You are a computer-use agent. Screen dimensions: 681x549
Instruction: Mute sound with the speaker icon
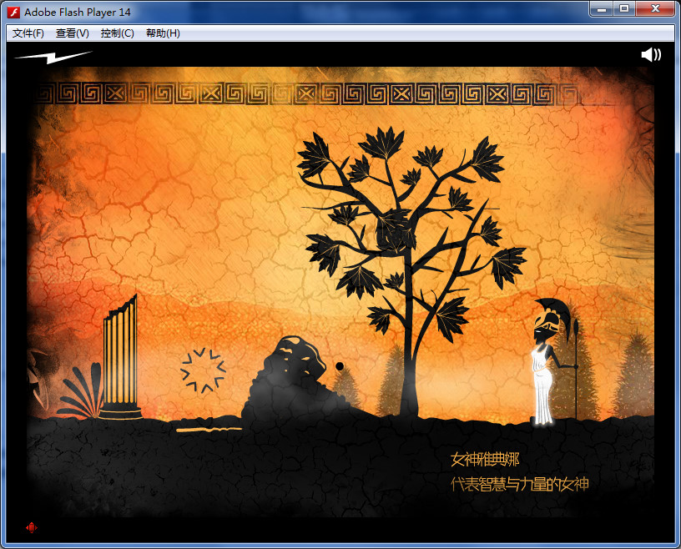(x=651, y=55)
